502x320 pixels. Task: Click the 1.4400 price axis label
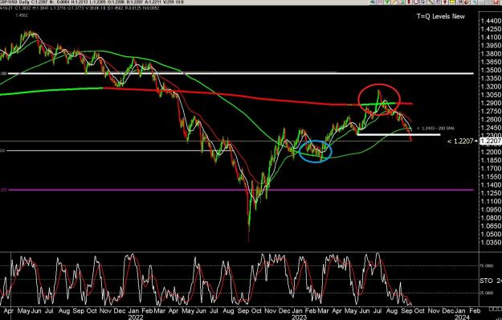click(x=491, y=21)
